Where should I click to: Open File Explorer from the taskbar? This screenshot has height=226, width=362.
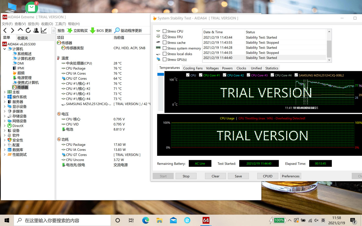tap(159, 220)
